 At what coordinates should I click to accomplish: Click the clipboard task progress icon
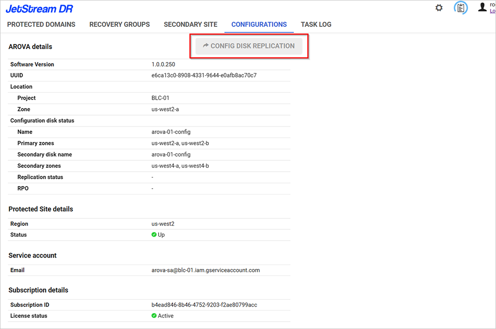[461, 8]
